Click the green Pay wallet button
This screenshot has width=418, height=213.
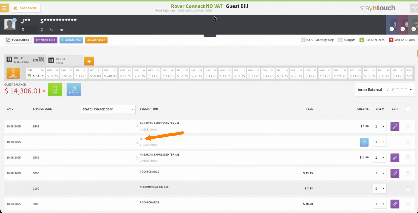(x=55, y=90)
